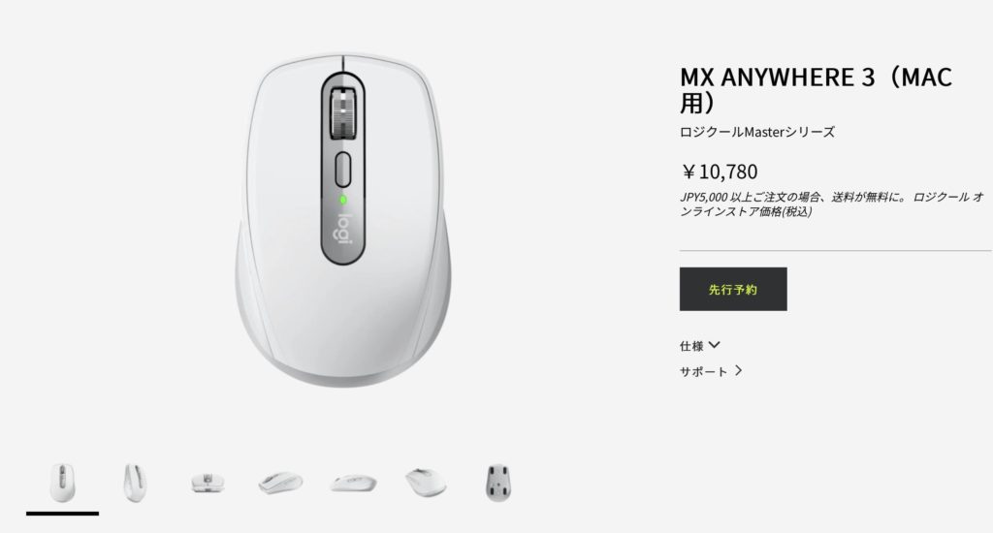This screenshot has height=533, width=993.
Task: Click the main mouse product image
Action: coord(342,220)
